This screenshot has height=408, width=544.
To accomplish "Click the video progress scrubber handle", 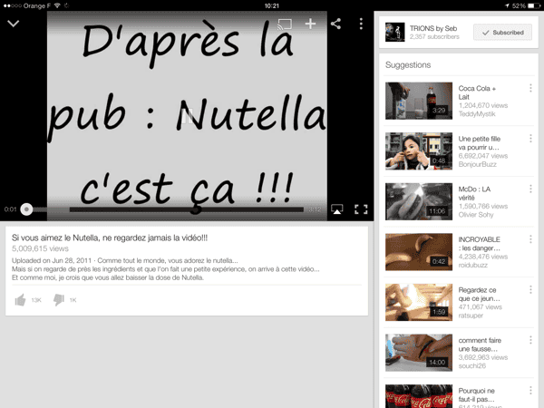I will click(x=26, y=209).
